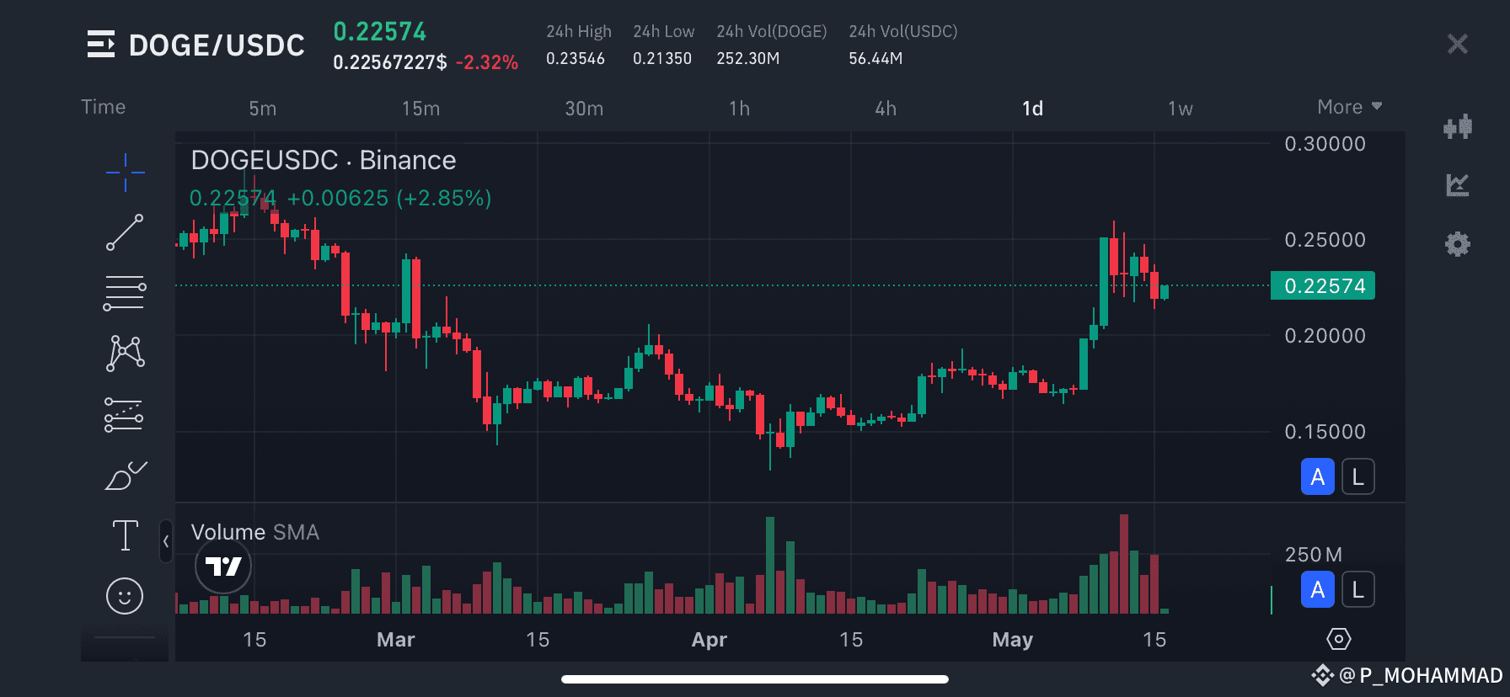Click the TradingView logo
1510x697 pixels.
coord(223,567)
